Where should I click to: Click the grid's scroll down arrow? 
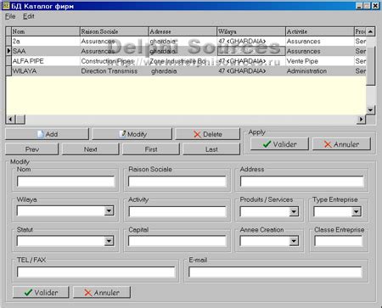click(x=371, y=109)
